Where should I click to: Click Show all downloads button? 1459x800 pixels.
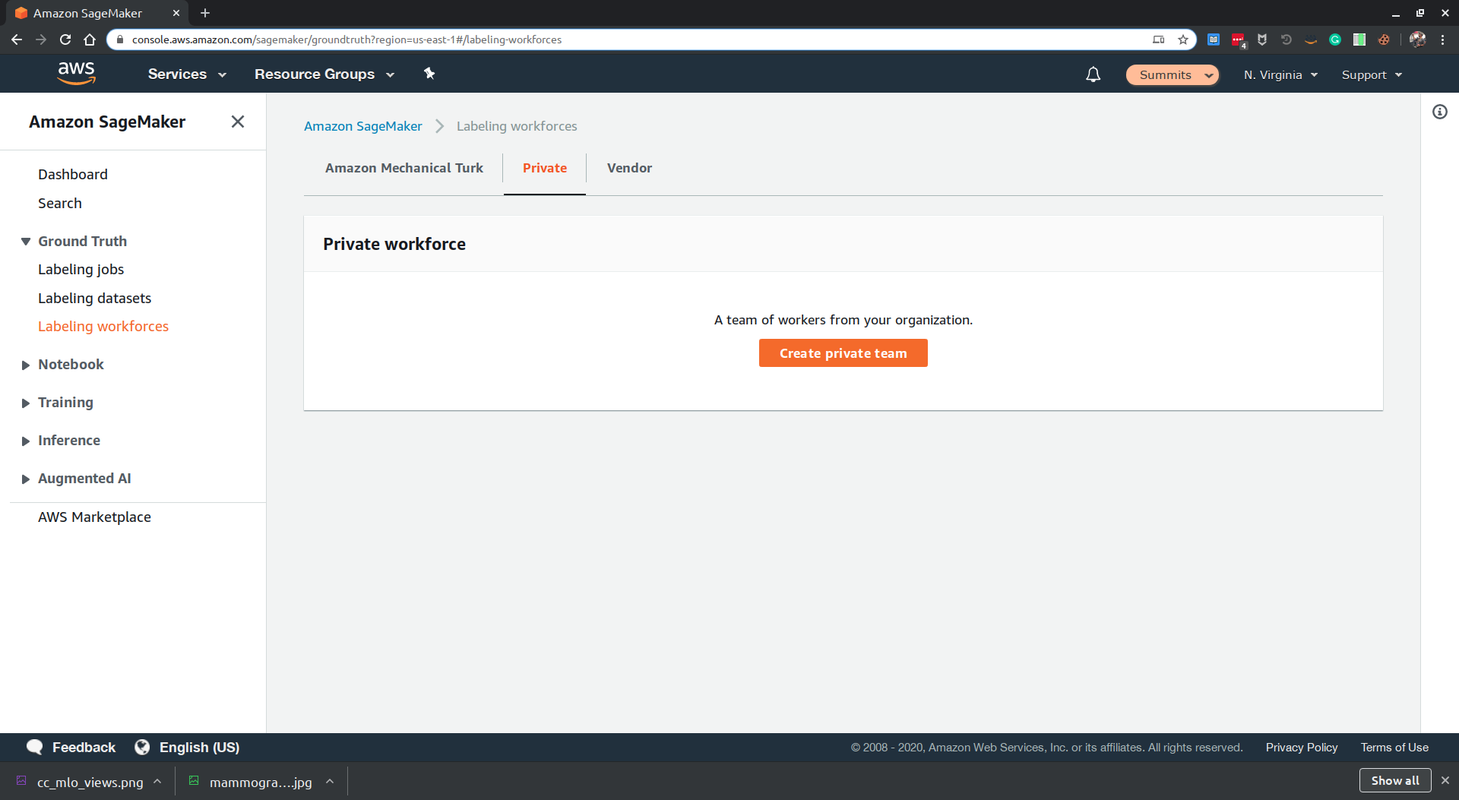1394,780
